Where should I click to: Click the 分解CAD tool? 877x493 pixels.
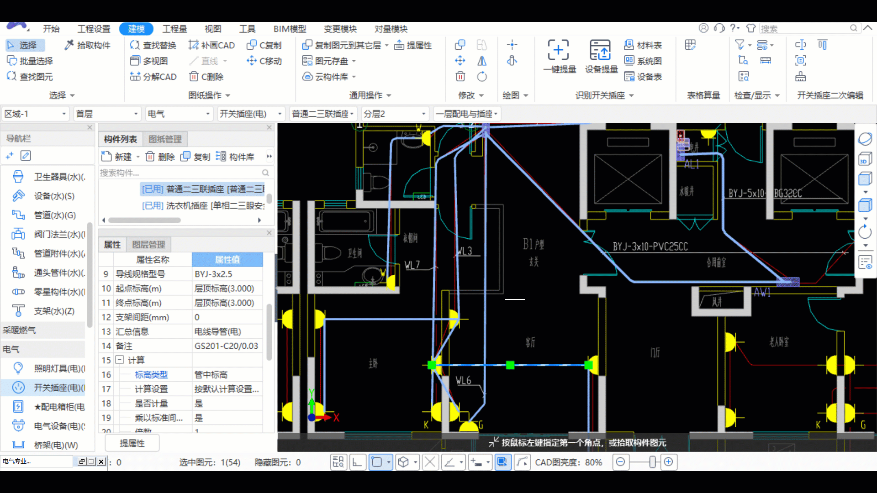tap(153, 77)
